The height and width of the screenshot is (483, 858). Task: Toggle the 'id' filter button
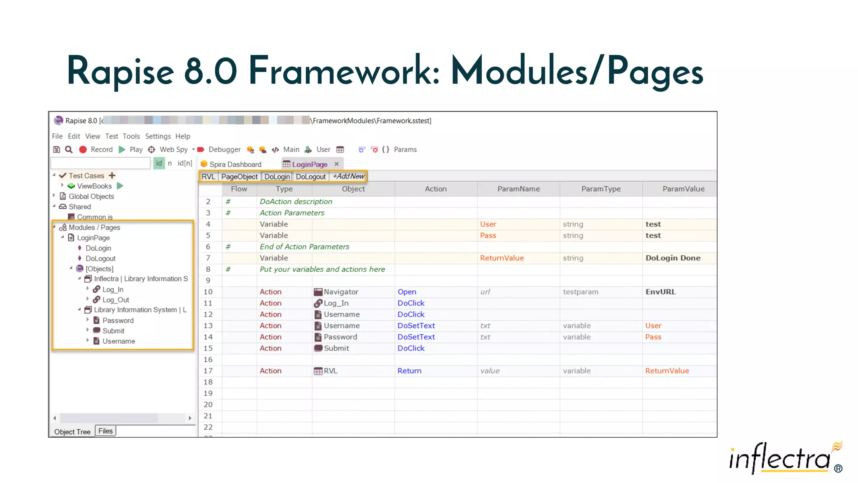[159, 163]
